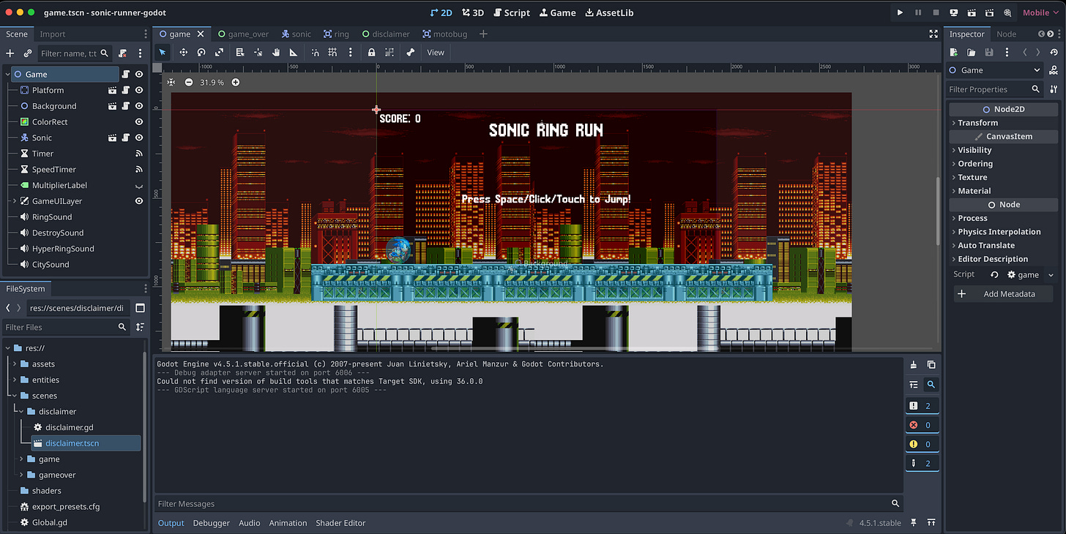Expand the gameover folder
Viewport: 1066px width, 534px height.
pos(22,475)
